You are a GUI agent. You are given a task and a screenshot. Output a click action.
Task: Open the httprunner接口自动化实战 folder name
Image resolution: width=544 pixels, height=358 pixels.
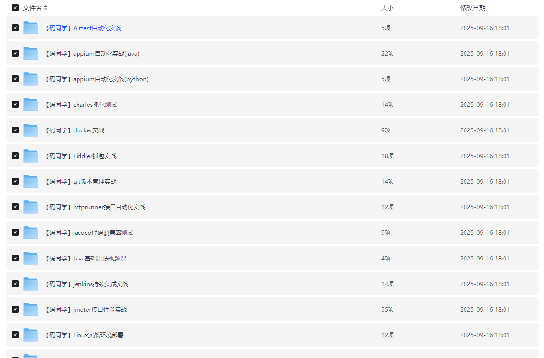click(x=95, y=207)
